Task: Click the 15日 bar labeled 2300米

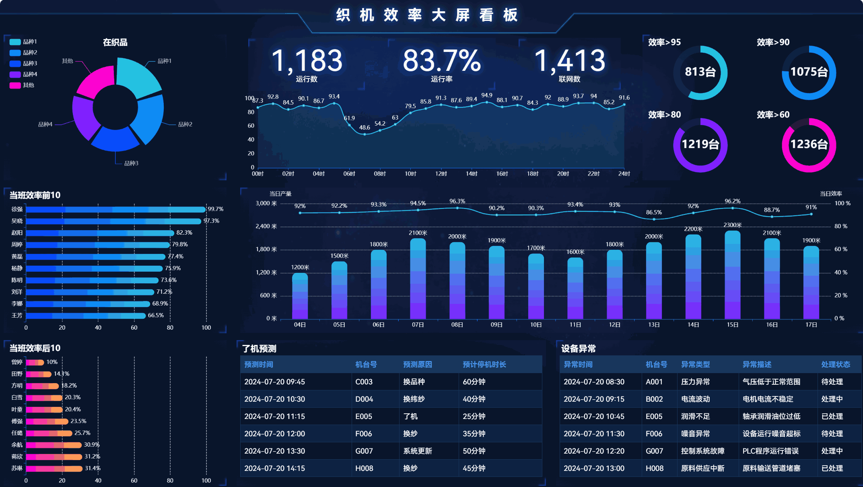Action: [732, 275]
